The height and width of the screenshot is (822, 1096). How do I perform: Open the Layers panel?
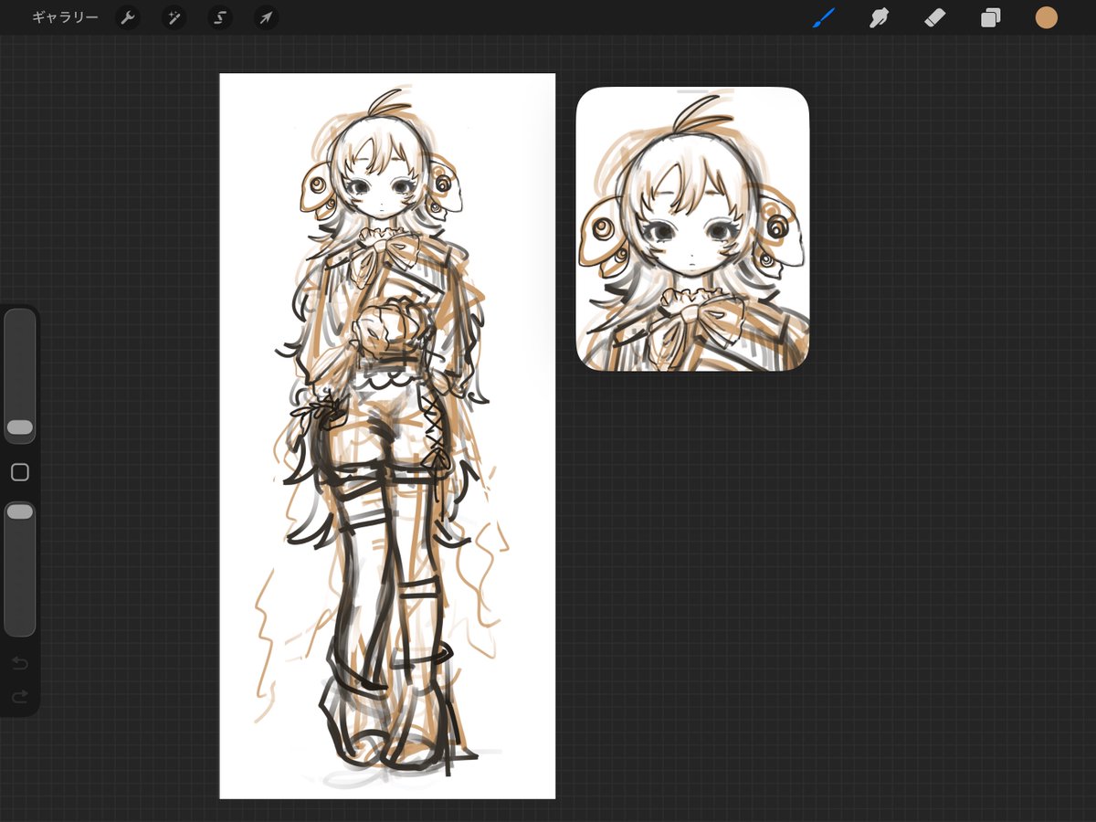coord(991,17)
